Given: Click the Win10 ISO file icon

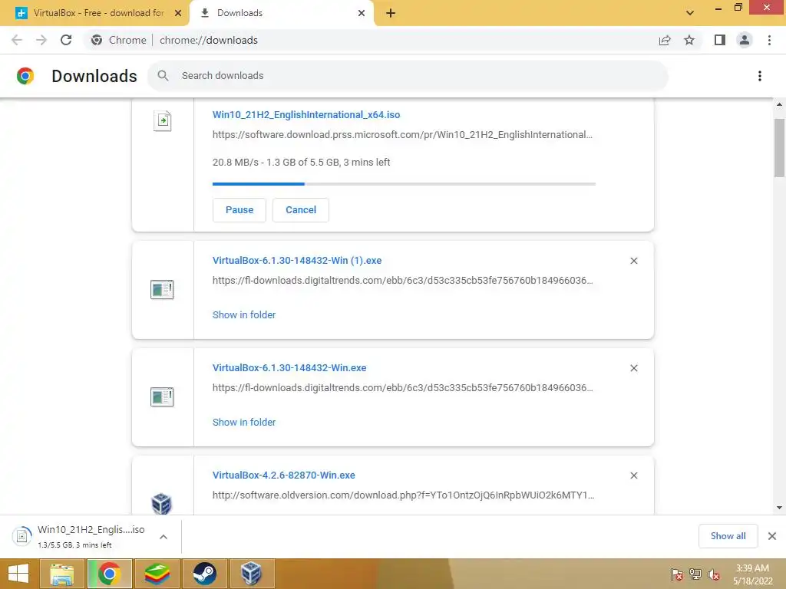Looking at the screenshot, I should 163,120.
